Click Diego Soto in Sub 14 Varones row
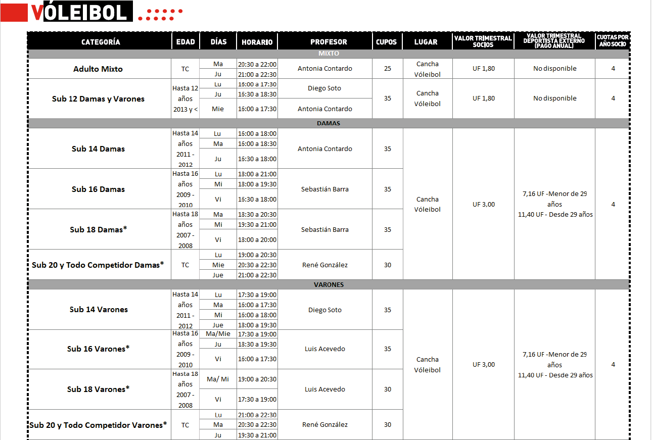Screen dimensions: 652x440 (x=324, y=310)
